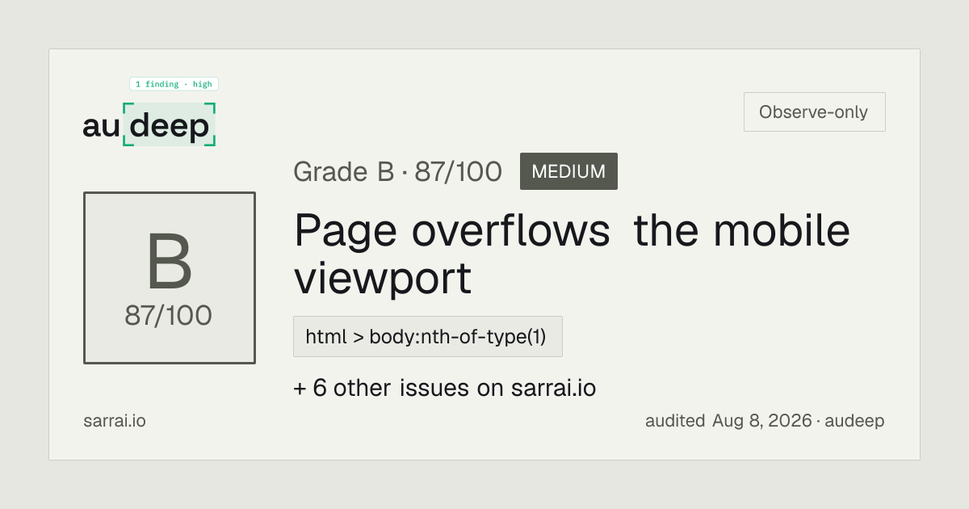Select the large B grade letter
This screenshot has width=969, height=509.
(170, 263)
